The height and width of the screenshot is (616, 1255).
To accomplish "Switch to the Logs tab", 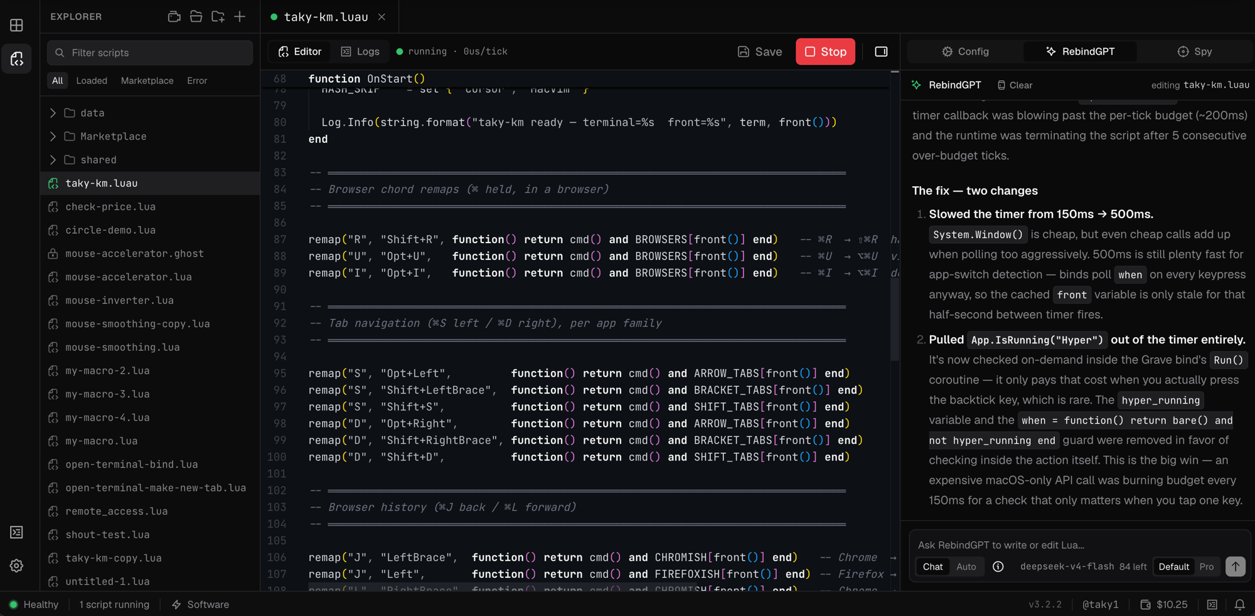I will [x=360, y=51].
